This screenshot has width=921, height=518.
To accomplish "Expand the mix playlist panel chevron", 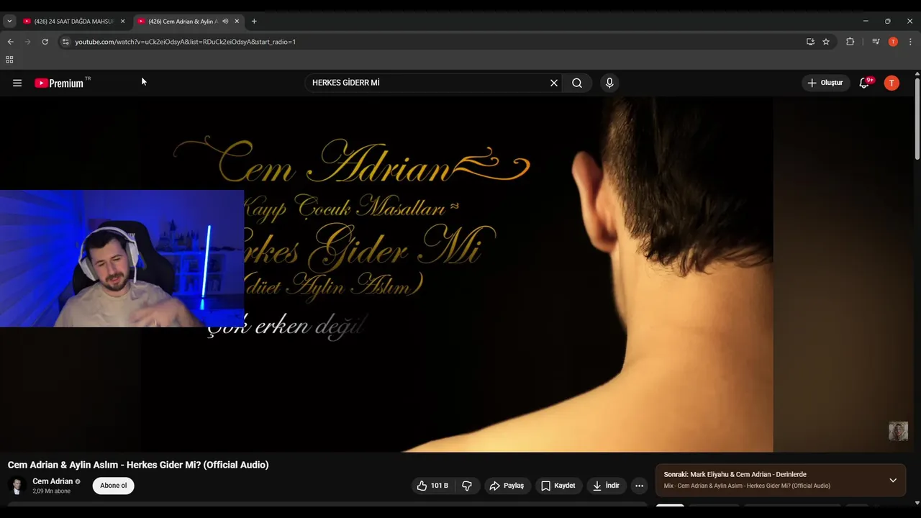I will (893, 480).
